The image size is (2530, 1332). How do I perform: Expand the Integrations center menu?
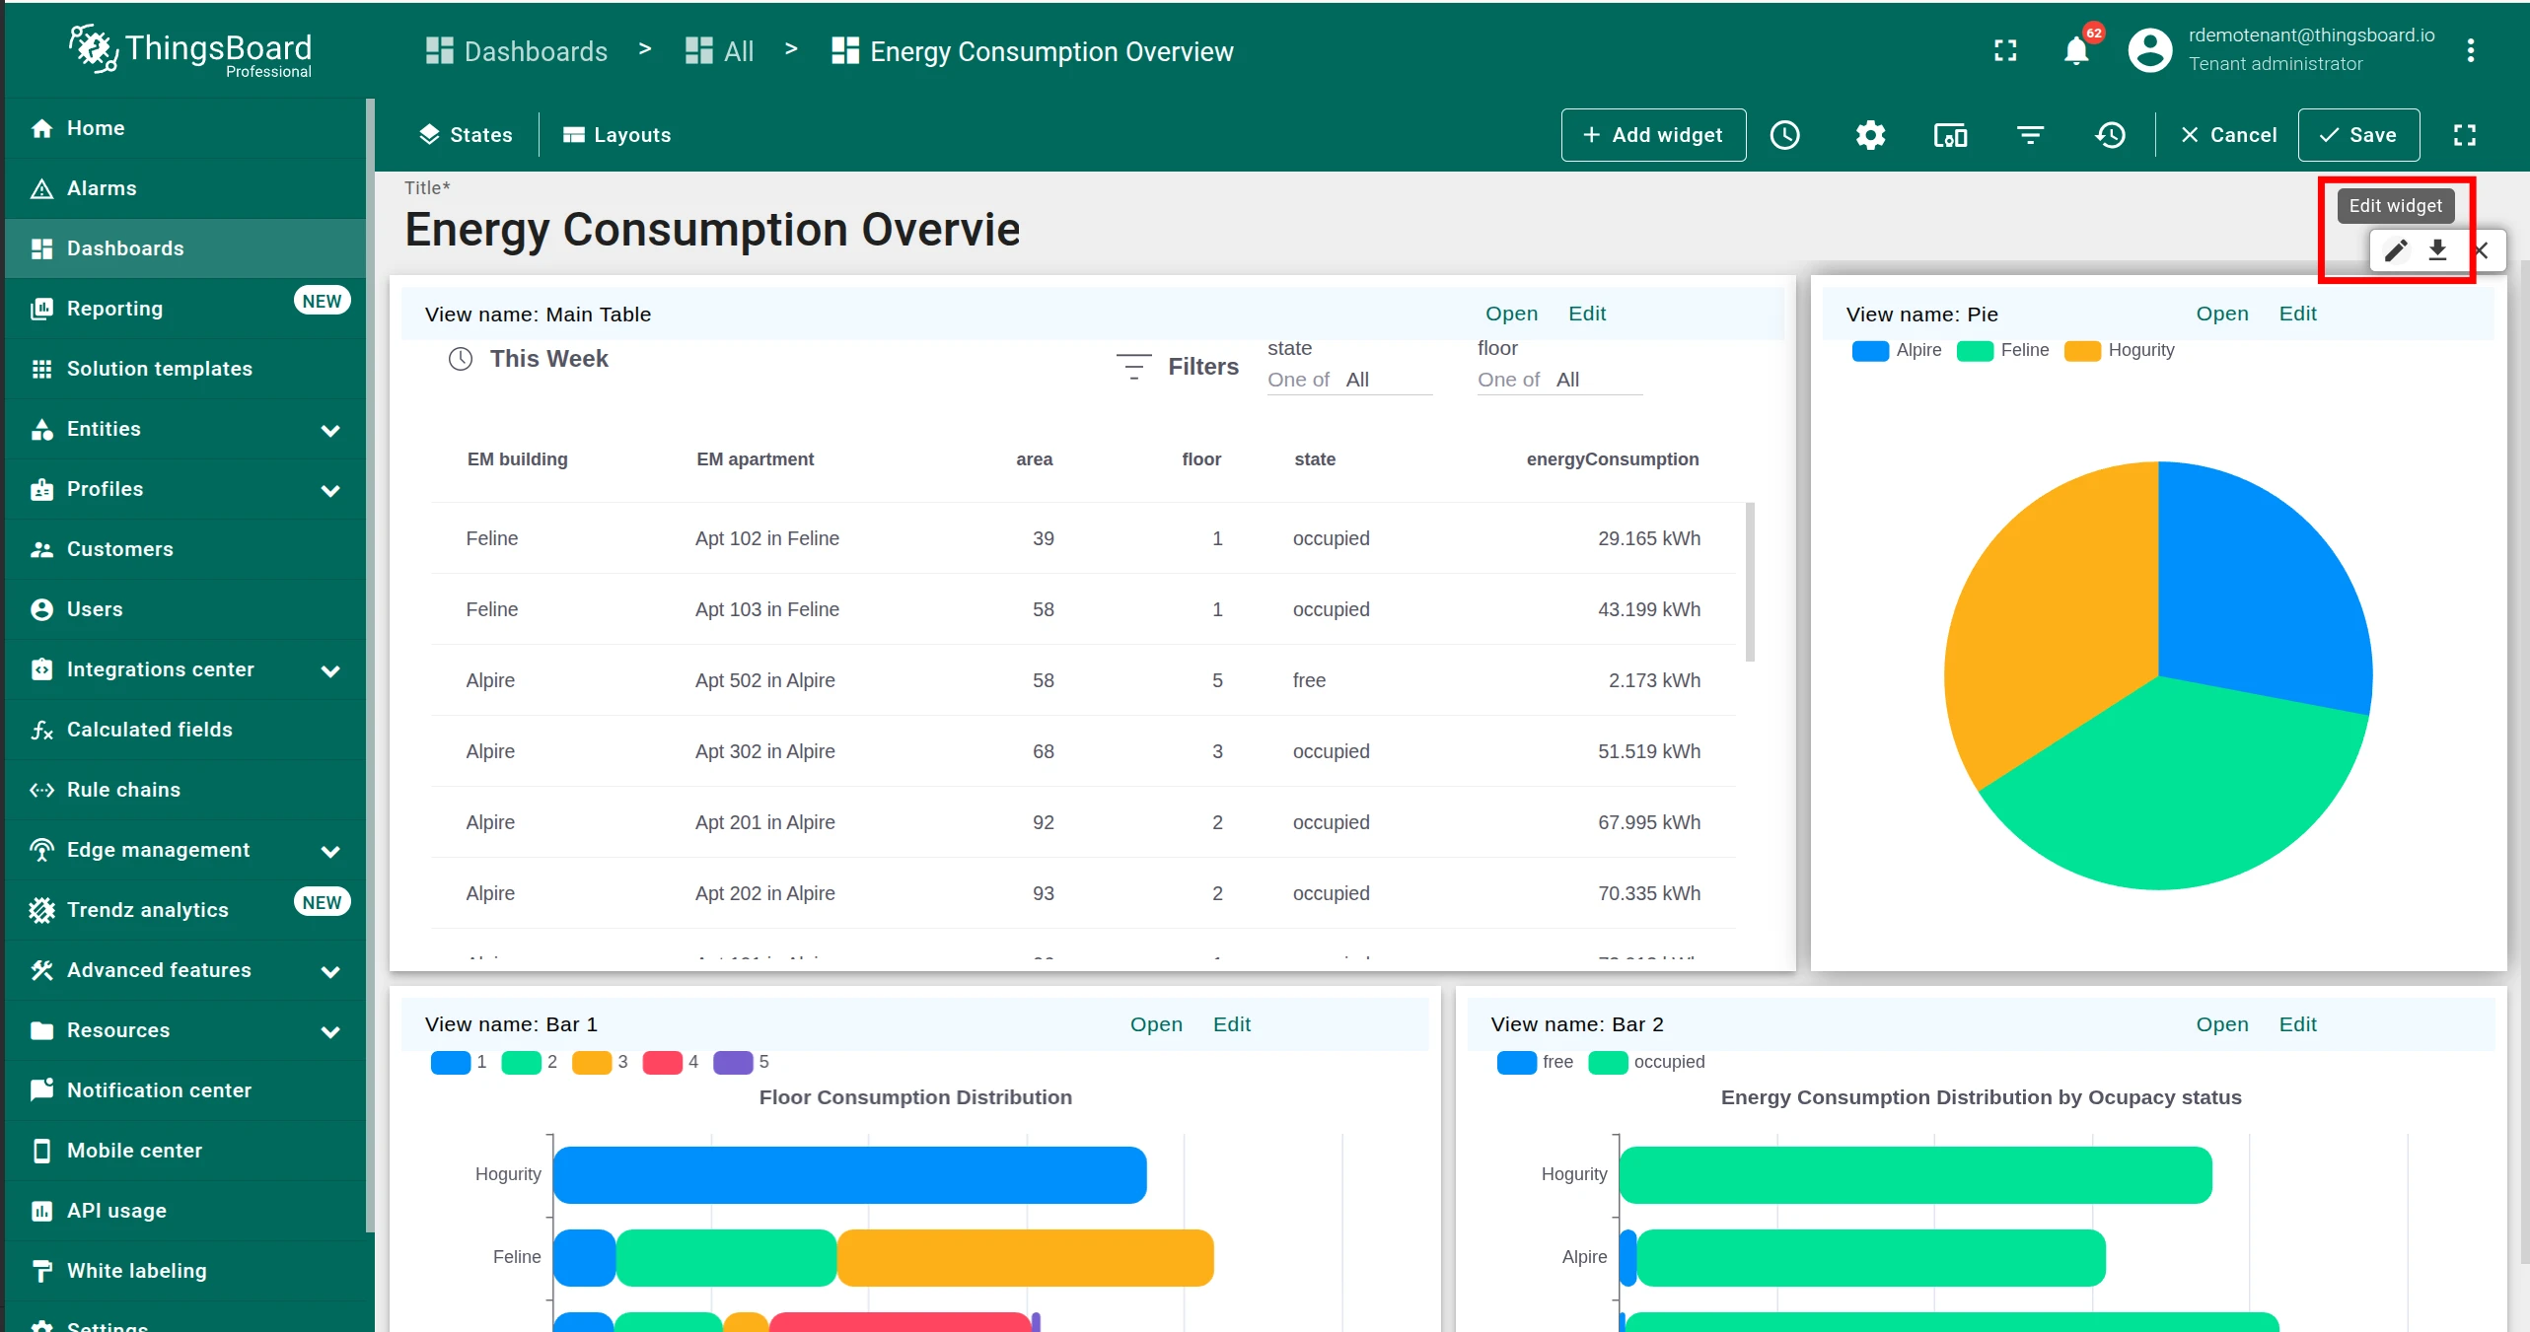[185, 669]
